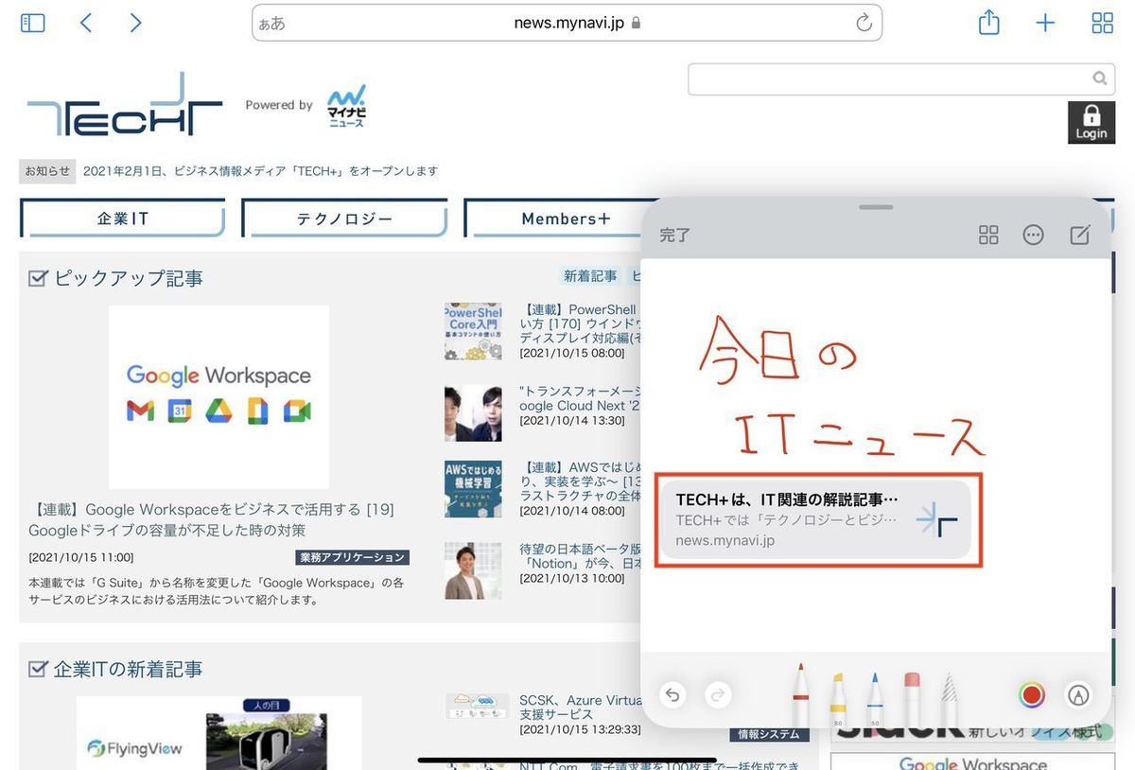Toggle the markup tools button

(x=1078, y=695)
